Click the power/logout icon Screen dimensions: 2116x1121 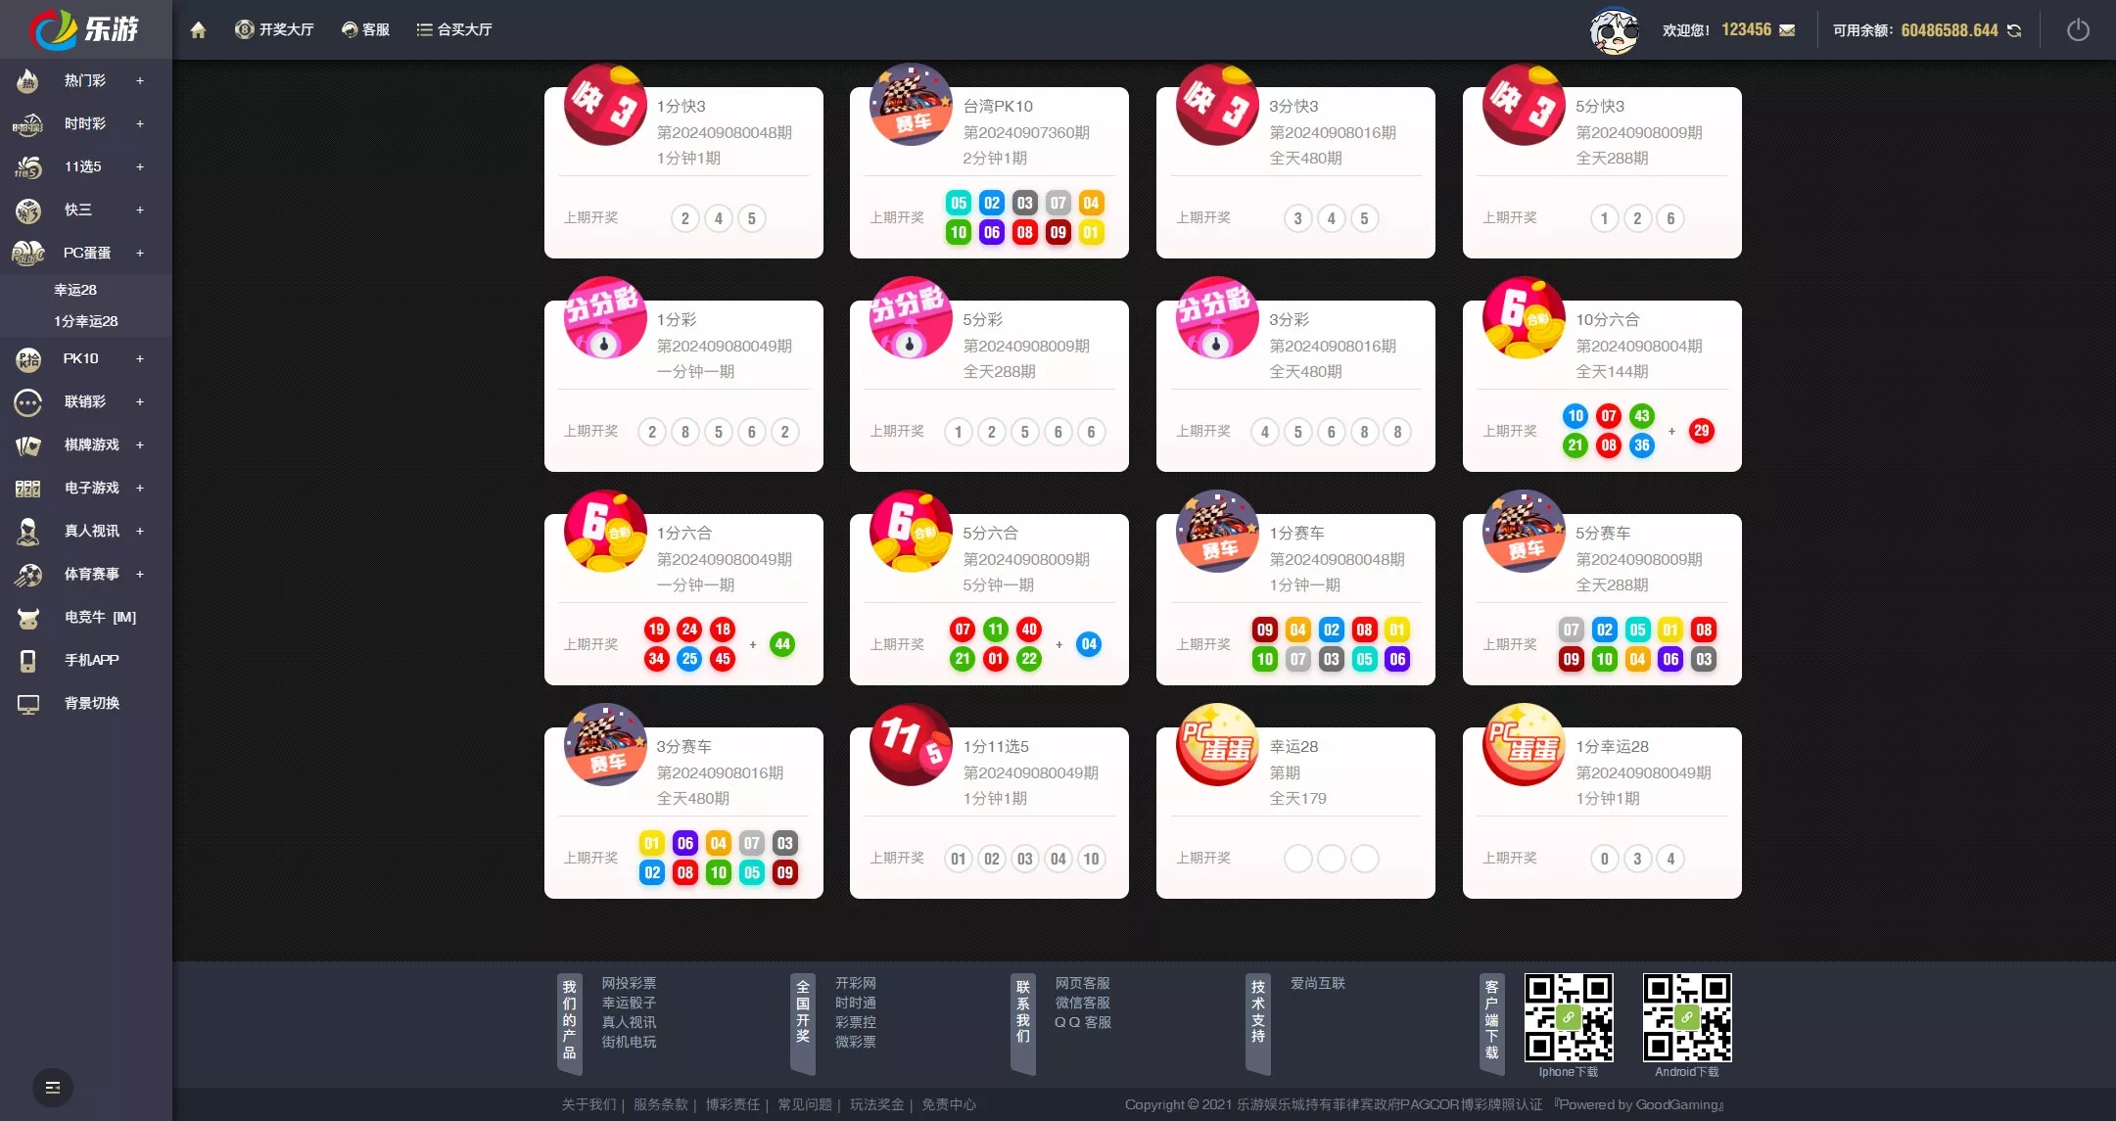[2078, 28]
